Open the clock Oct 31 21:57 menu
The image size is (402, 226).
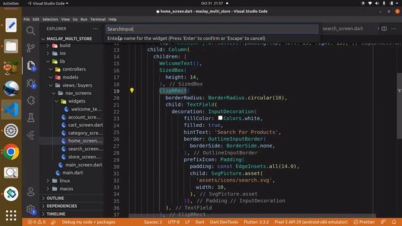point(212,3)
